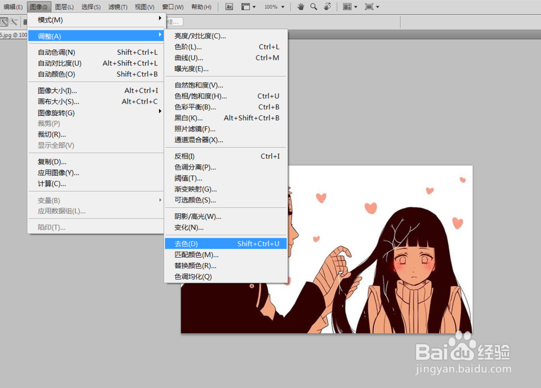Click the view extras icon in options bar
541x388 pixels.
point(246,6)
